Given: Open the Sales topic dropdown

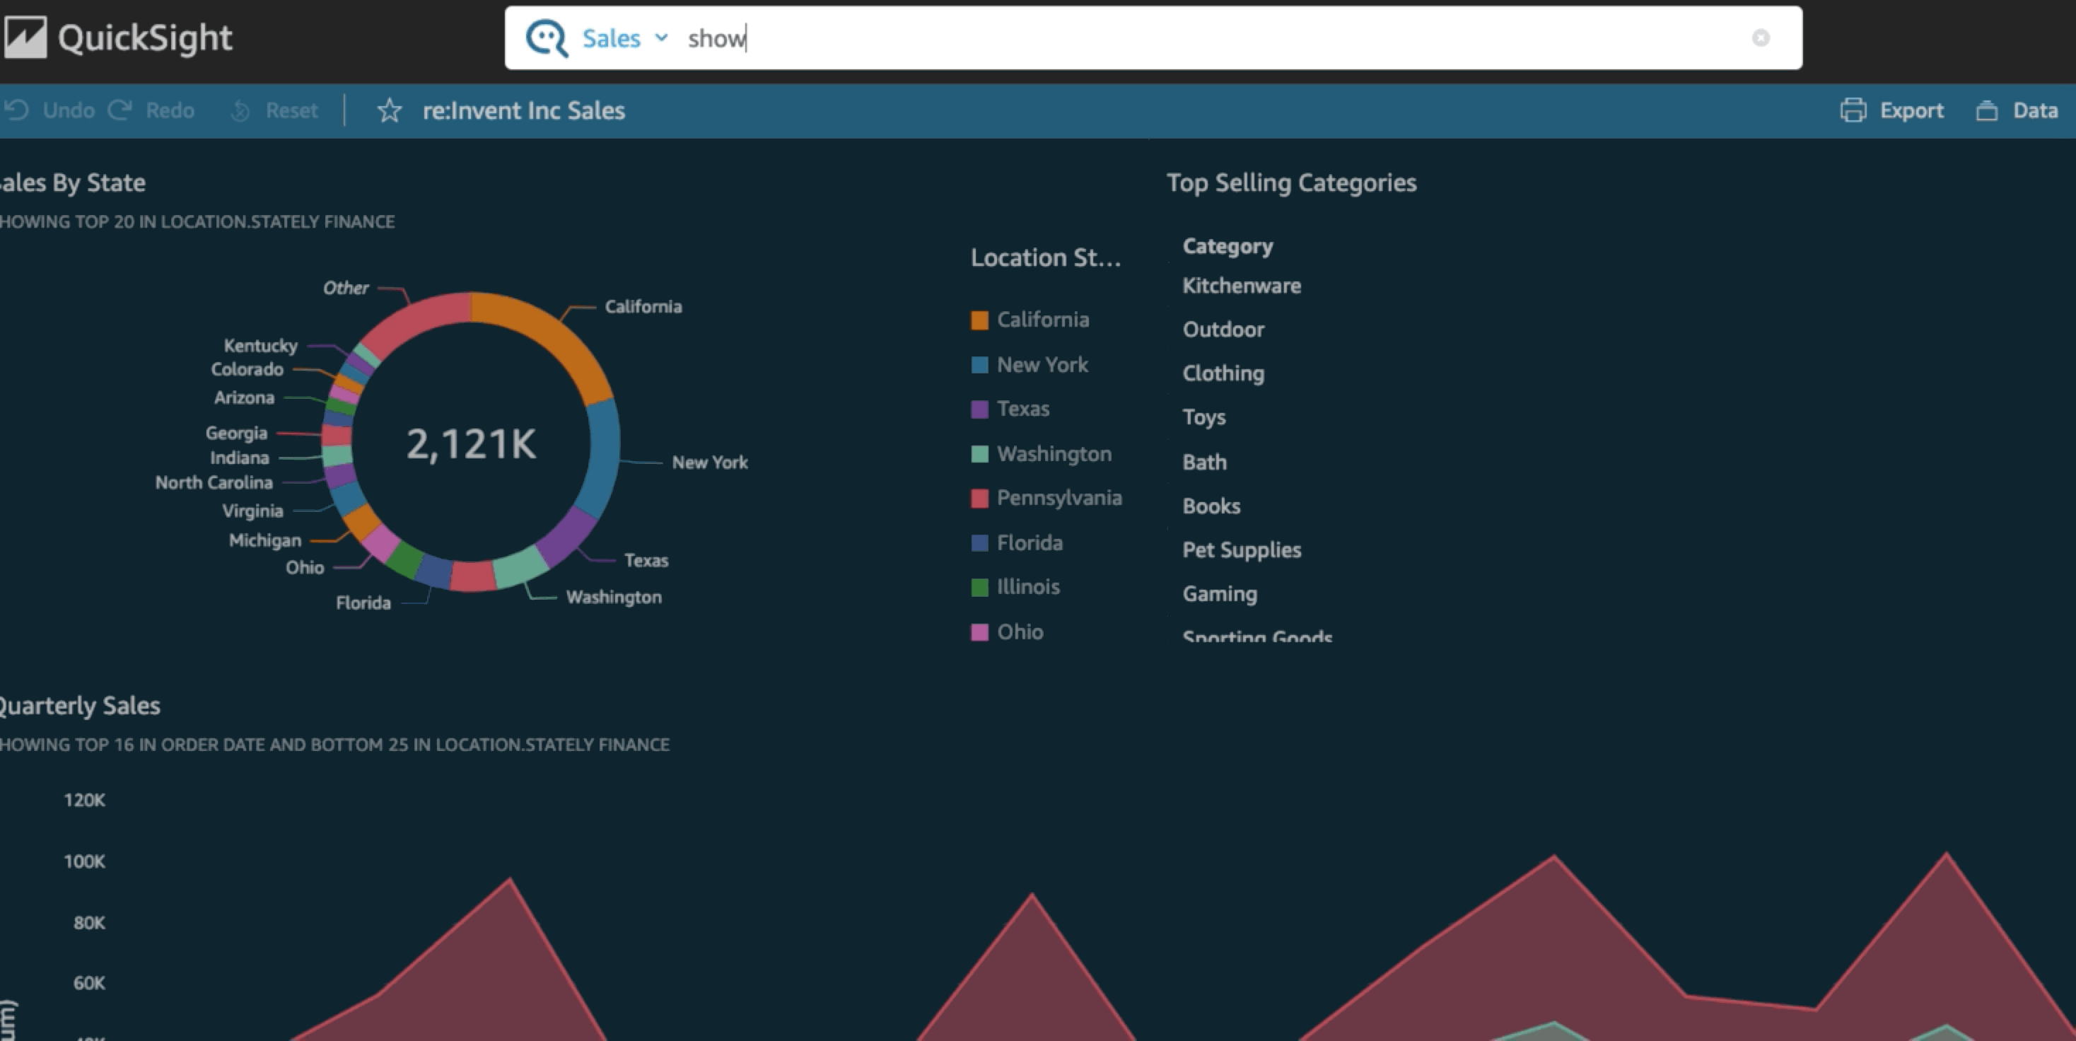Looking at the screenshot, I should 624,38.
